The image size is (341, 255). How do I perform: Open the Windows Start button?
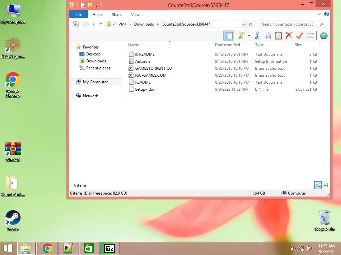tap(8, 248)
